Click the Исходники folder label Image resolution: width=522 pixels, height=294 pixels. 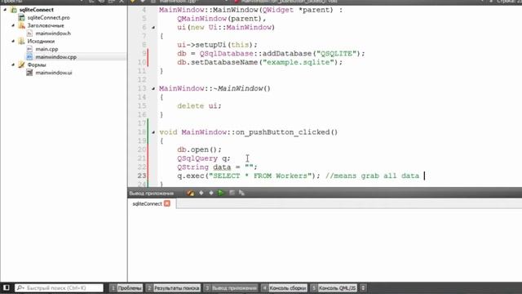pos(41,42)
